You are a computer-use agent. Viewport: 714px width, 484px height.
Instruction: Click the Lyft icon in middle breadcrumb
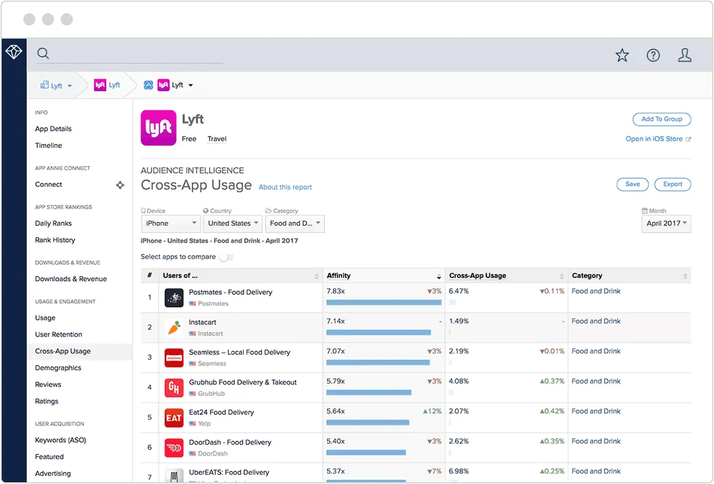click(100, 85)
